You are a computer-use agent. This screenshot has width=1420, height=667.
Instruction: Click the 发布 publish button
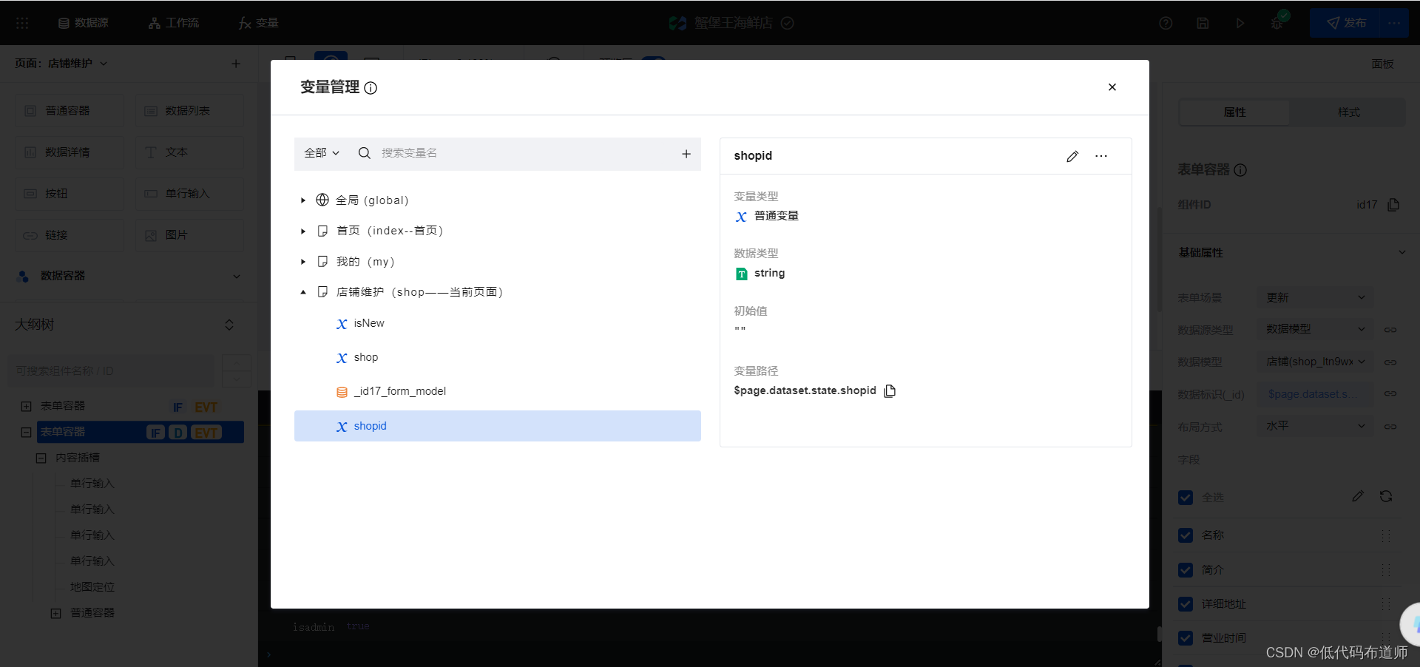1346,23
